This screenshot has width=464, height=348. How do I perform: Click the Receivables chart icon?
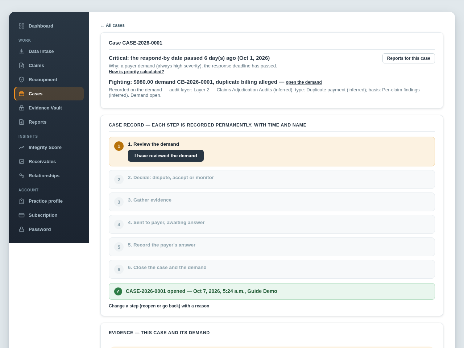pyautogui.click(x=21, y=162)
